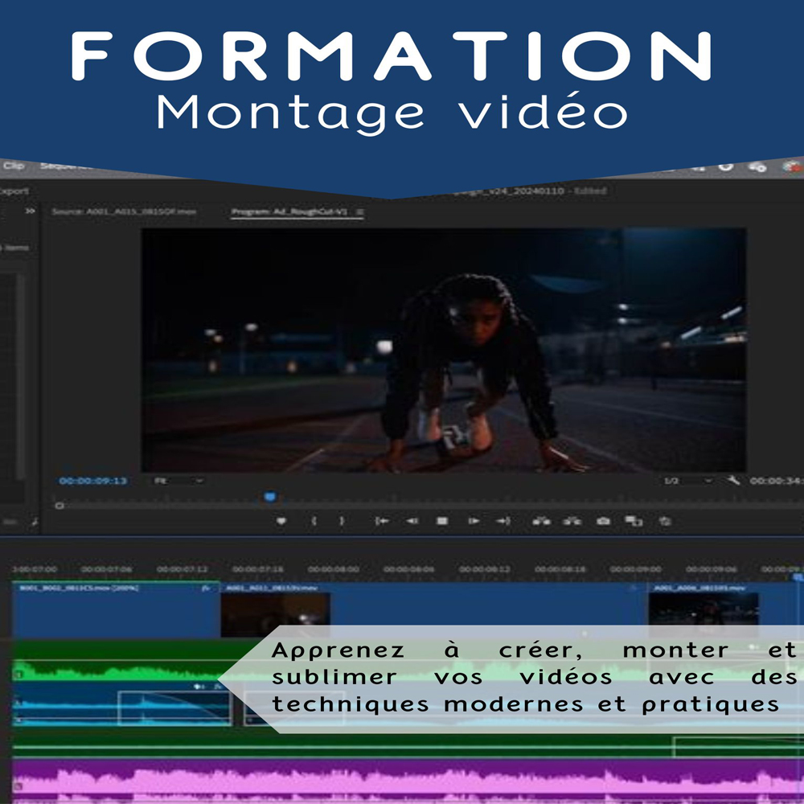Add a marker in the Program monitor

[281, 521]
